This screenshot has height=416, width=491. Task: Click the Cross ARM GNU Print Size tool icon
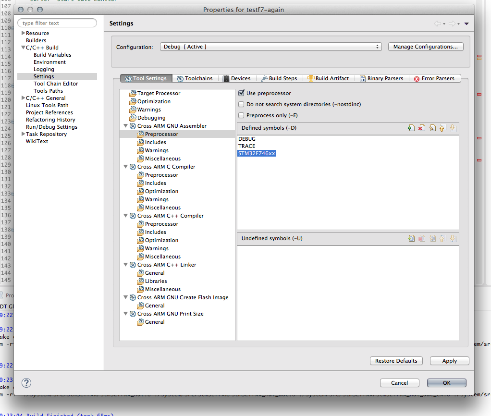tap(133, 314)
